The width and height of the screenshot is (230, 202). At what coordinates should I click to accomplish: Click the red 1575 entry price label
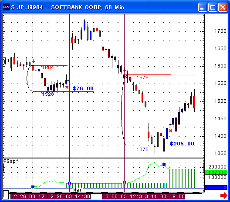click(142, 77)
